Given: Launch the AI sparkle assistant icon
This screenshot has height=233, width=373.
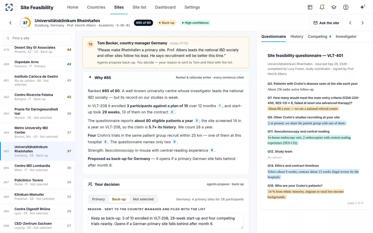Looking at the screenshot, I should tap(363, 7).
